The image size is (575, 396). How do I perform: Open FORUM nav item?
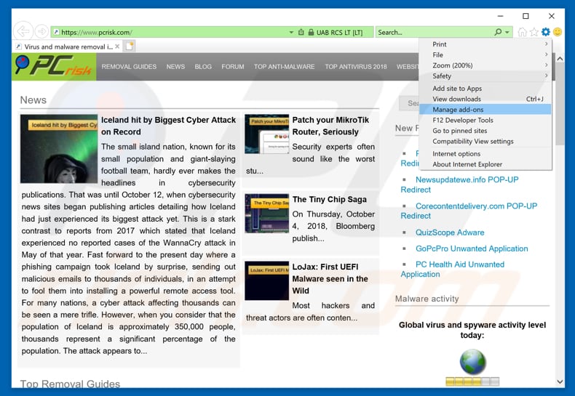click(232, 67)
